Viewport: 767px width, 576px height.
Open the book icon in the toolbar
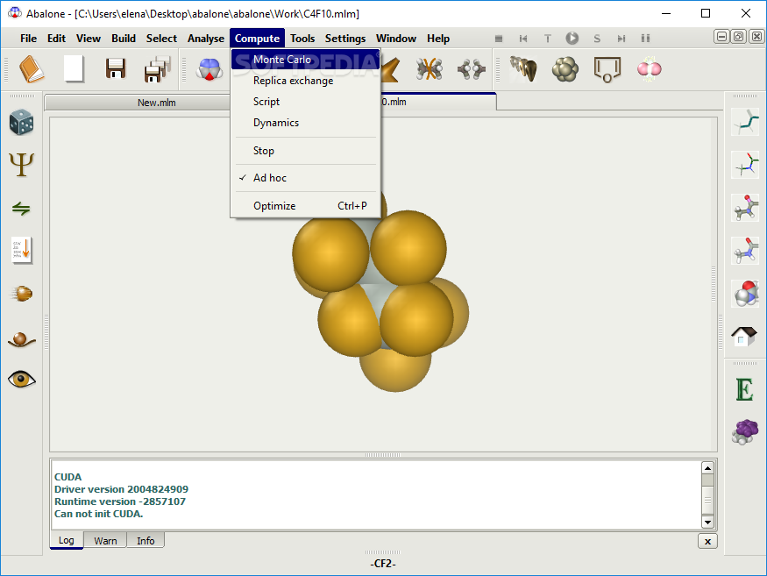click(x=32, y=69)
